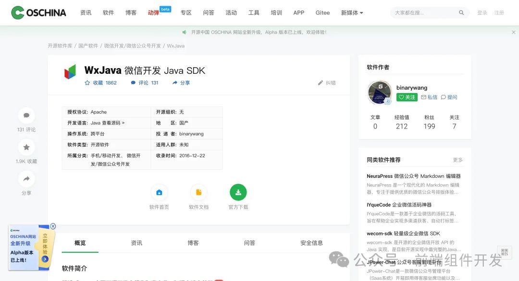Image resolution: width=519 pixels, height=281 pixels.
Task: Open the APP nav menu item
Action: (x=298, y=12)
